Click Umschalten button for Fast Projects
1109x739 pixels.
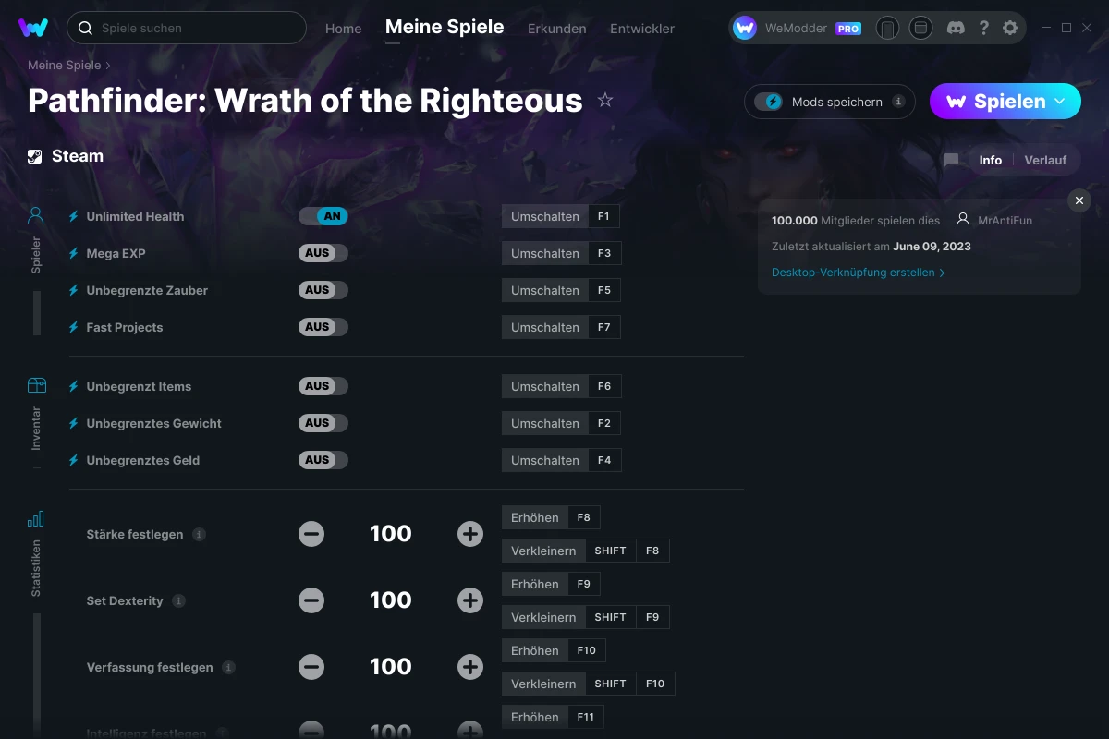(x=545, y=327)
